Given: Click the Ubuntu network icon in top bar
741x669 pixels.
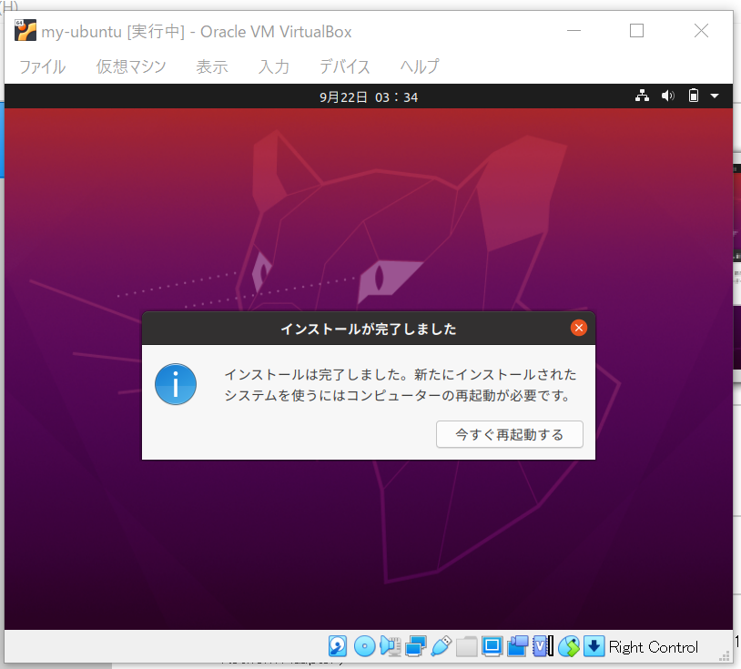Looking at the screenshot, I should 642,96.
